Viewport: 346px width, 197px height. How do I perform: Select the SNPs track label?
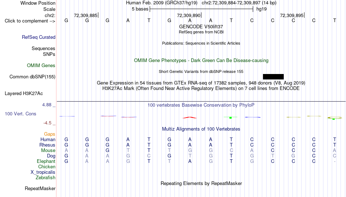point(49,54)
